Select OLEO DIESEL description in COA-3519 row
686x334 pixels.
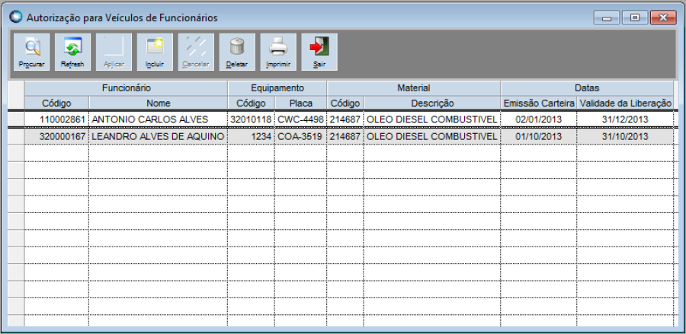pos(432,137)
